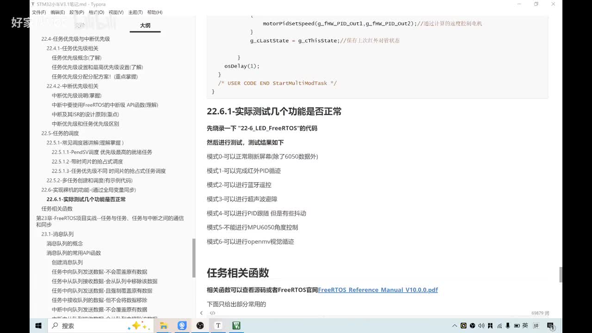592x333 pixels.
Task: Click the sidebar collapse arrow icon
Action: pyautogui.click(x=201, y=313)
